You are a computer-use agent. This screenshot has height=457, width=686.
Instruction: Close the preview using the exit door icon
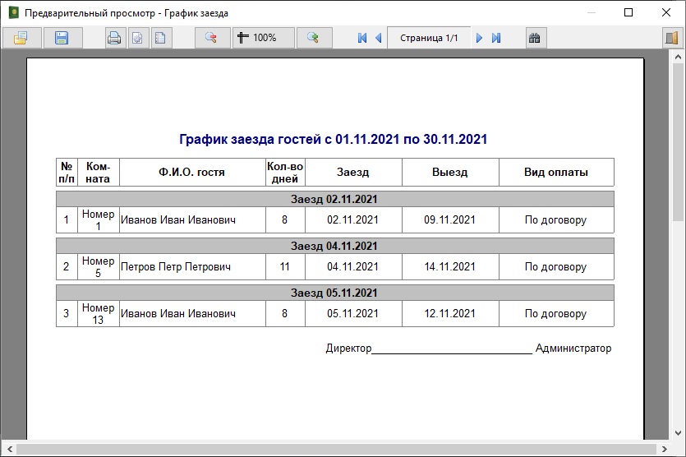(671, 38)
